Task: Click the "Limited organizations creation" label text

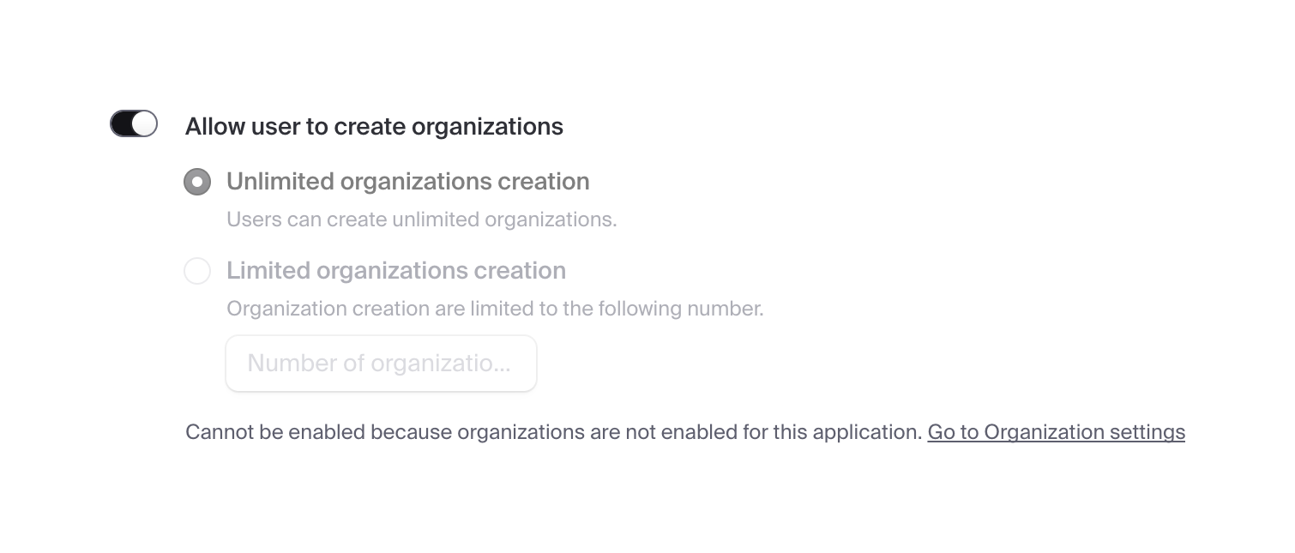Action: point(395,271)
